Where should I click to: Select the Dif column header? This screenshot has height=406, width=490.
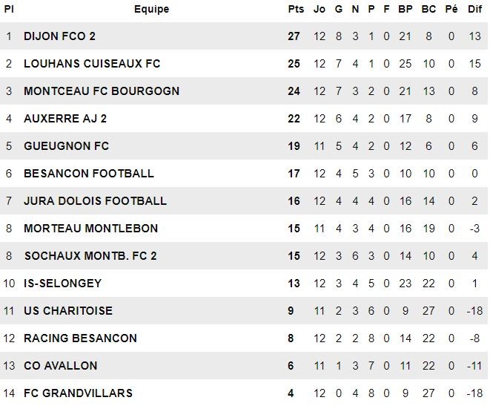point(474,9)
